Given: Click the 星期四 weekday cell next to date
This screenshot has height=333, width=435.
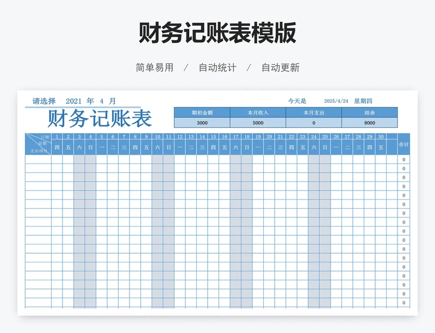Looking at the screenshot, I should click(363, 101).
